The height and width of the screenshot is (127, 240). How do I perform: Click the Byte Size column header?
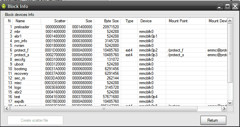108,21
